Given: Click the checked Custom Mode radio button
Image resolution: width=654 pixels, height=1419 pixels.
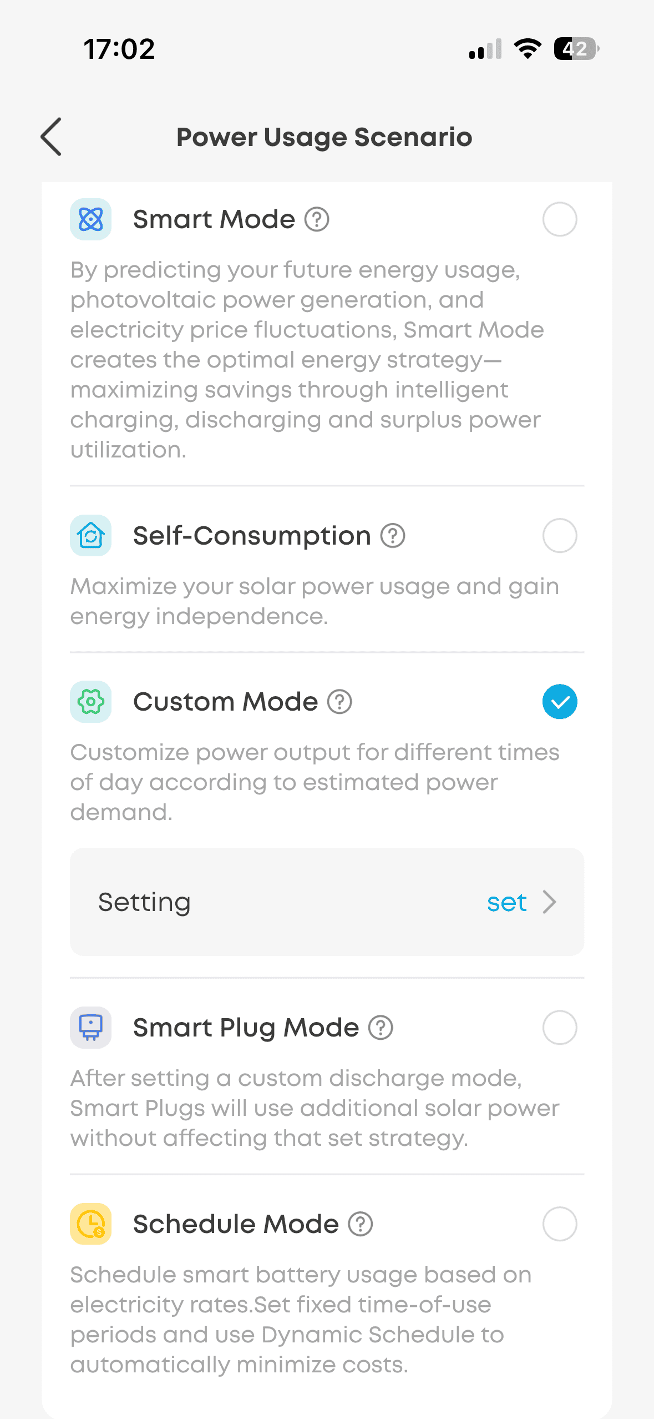Looking at the screenshot, I should point(559,702).
